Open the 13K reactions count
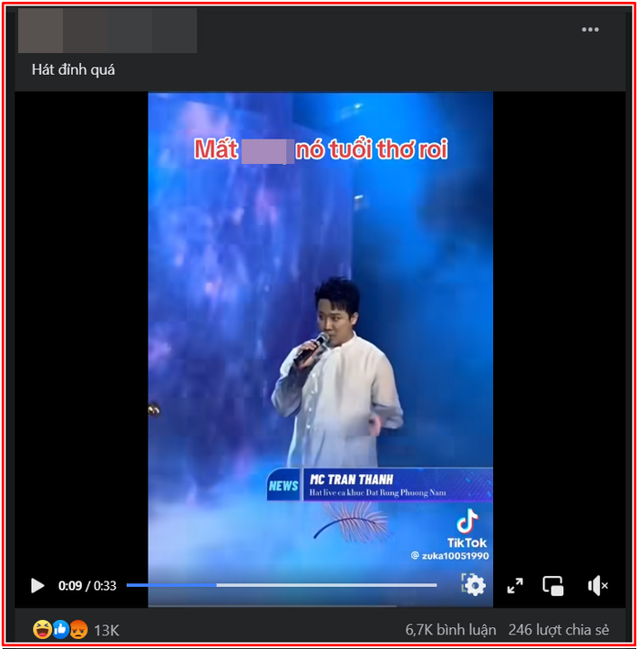The width and height of the screenshot is (638, 649). point(107,631)
